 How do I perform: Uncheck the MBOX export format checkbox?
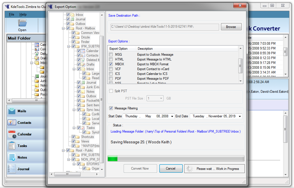[111, 64]
